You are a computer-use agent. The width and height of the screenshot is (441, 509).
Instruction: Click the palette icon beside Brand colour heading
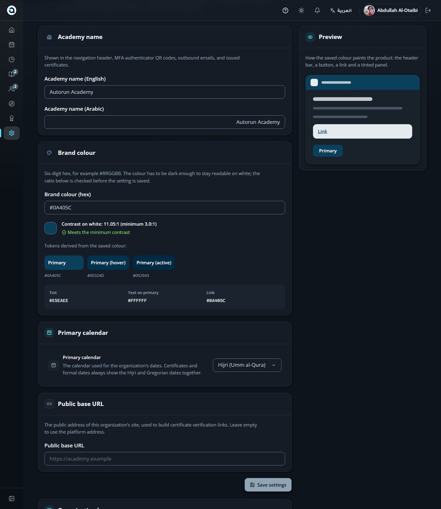[49, 153]
